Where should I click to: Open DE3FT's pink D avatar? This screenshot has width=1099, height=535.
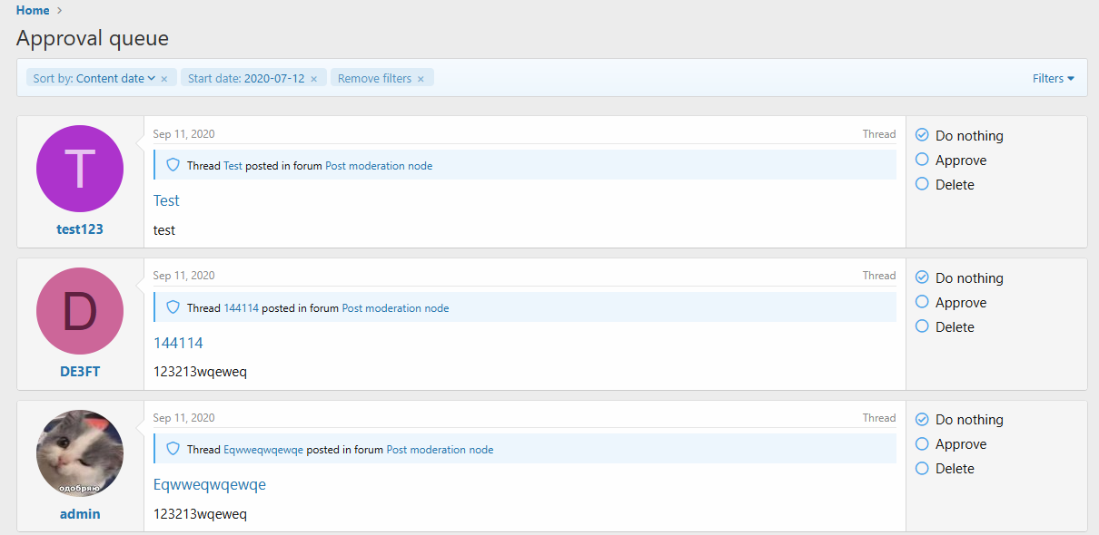click(x=80, y=311)
